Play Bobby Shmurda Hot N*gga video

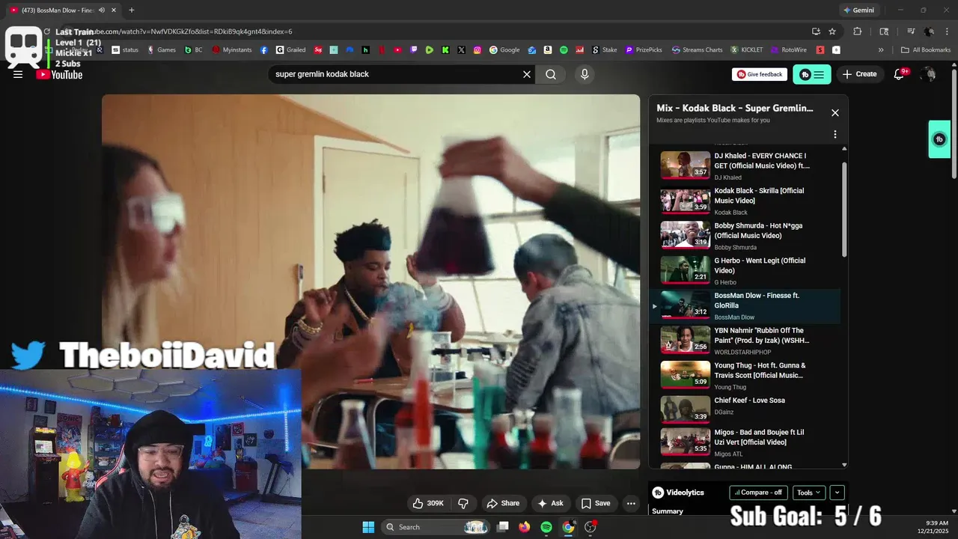pos(748,235)
